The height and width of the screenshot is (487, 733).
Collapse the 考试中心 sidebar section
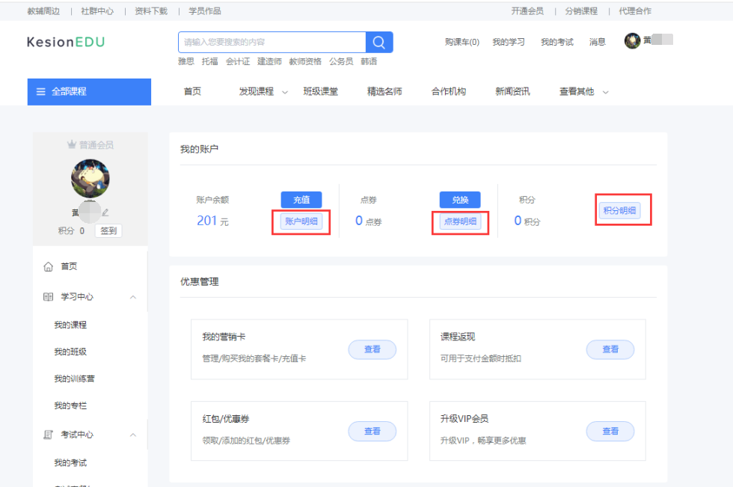tap(133, 435)
